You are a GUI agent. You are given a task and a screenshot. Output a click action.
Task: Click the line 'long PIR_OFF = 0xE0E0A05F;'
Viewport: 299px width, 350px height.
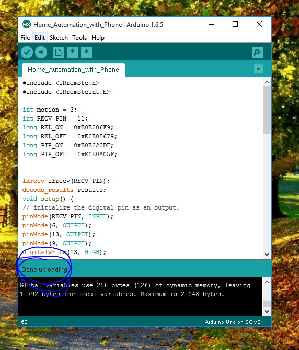tap(70, 154)
